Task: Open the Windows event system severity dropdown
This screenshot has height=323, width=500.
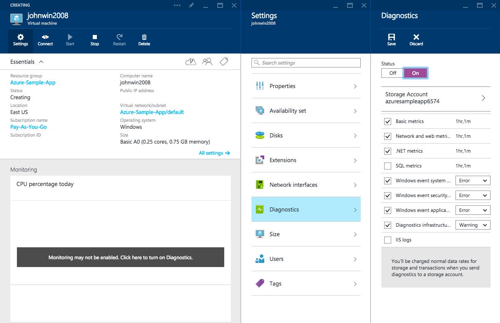Action: click(x=472, y=180)
